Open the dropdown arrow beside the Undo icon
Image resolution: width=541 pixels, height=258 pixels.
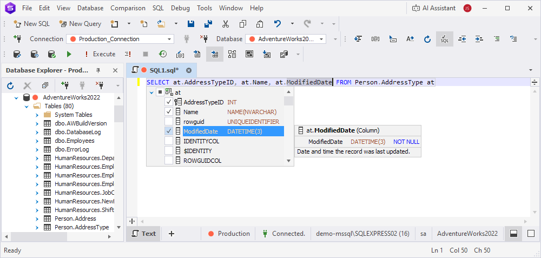click(292, 24)
